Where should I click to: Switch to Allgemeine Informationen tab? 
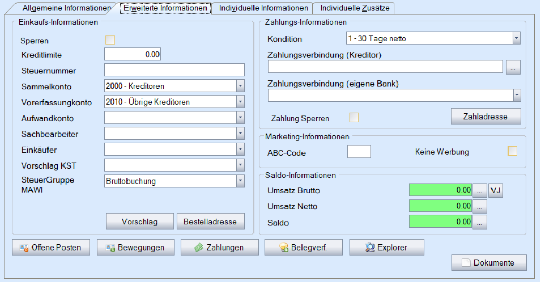67,8
